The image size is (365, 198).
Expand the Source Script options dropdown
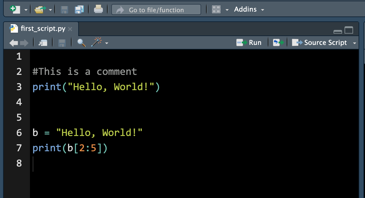355,42
